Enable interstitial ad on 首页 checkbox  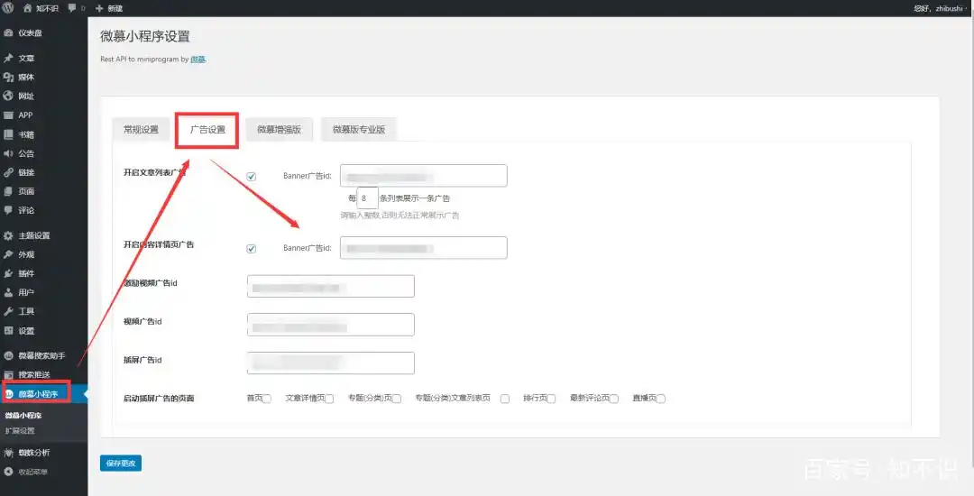point(267,399)
